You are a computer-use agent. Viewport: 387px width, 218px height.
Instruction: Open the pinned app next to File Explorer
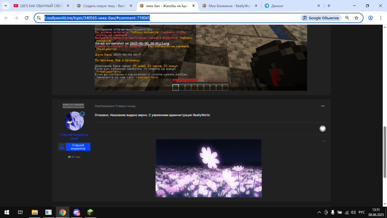tap(49, 212)
